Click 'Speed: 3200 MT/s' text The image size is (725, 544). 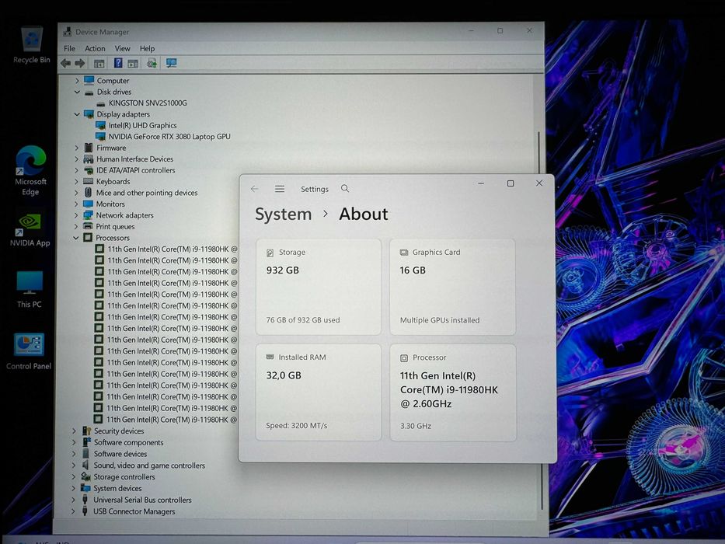coord(296,426)
